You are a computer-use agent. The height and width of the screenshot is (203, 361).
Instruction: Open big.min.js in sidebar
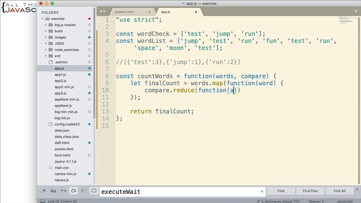click(x=62, y=118)
